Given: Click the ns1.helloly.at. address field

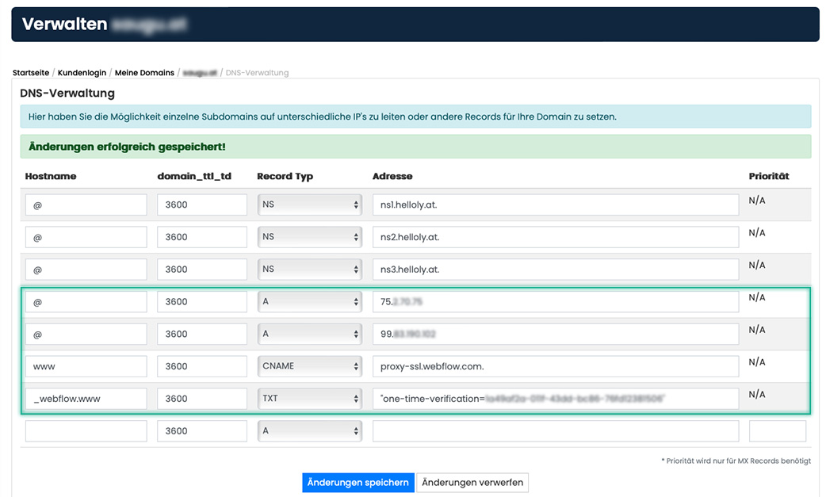Looking at the screenshot, I should tap(556, 205).
